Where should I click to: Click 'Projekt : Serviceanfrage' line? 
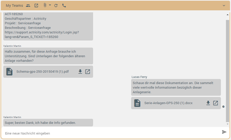click(x=23, y=23)
